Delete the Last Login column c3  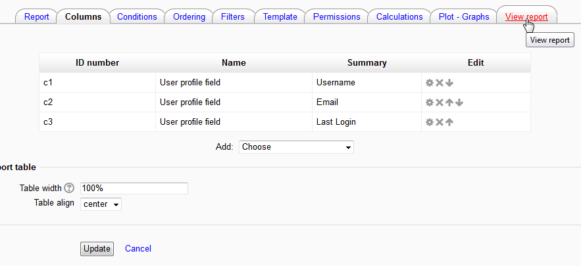coord(440,122)
